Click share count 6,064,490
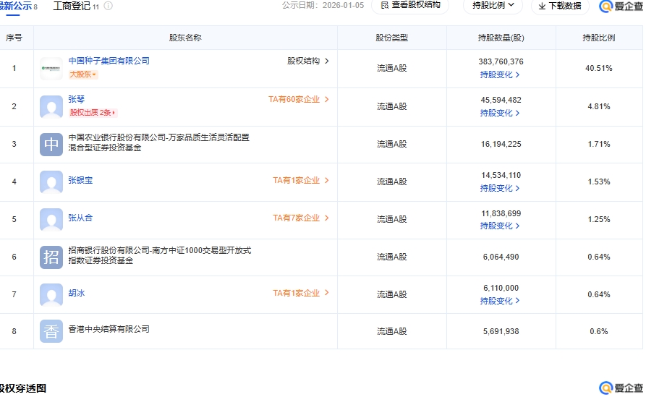Viewport: 646px width, 397px height. tap(501, 257)
